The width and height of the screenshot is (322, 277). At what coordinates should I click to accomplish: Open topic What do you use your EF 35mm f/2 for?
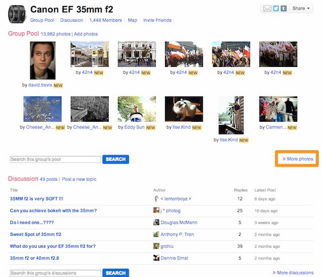[53, 246]
